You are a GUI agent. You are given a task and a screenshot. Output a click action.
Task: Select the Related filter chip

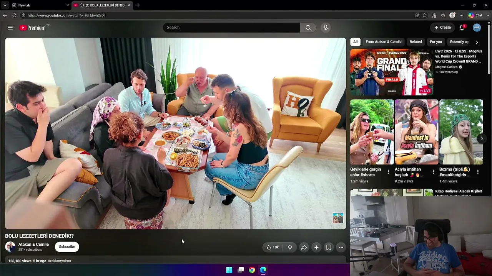(x=416, y=42)
